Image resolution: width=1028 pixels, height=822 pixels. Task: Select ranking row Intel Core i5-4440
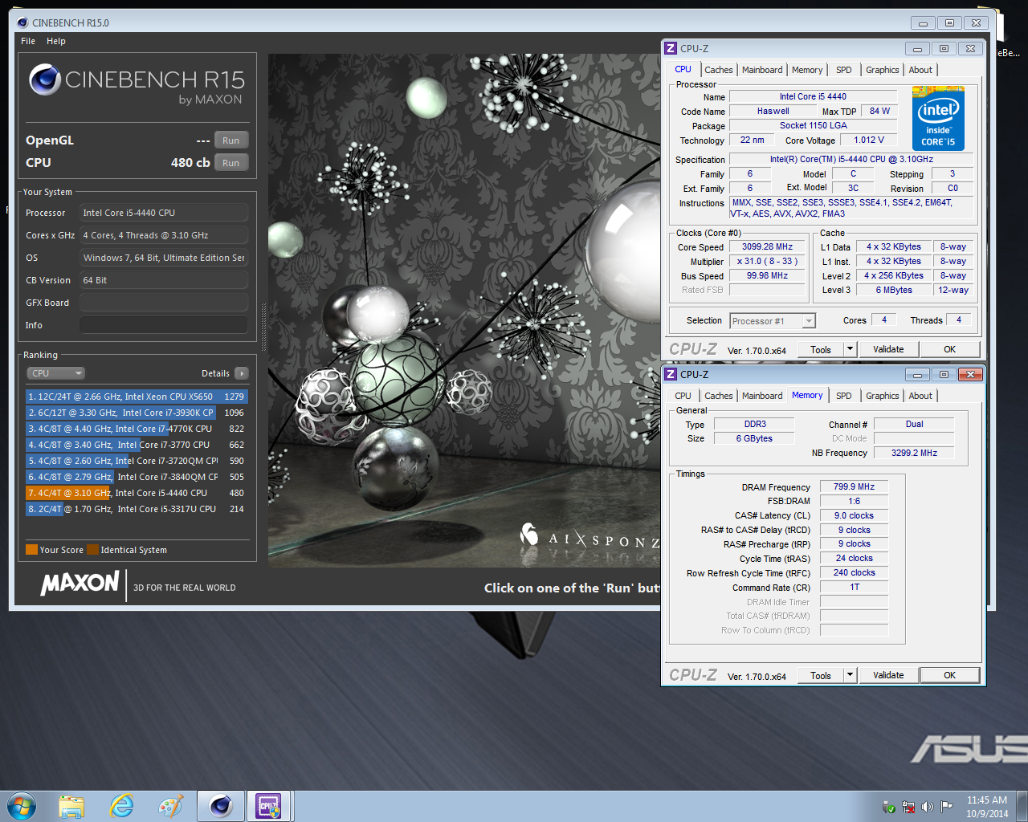pyautogui.click(x=137, y=493)
